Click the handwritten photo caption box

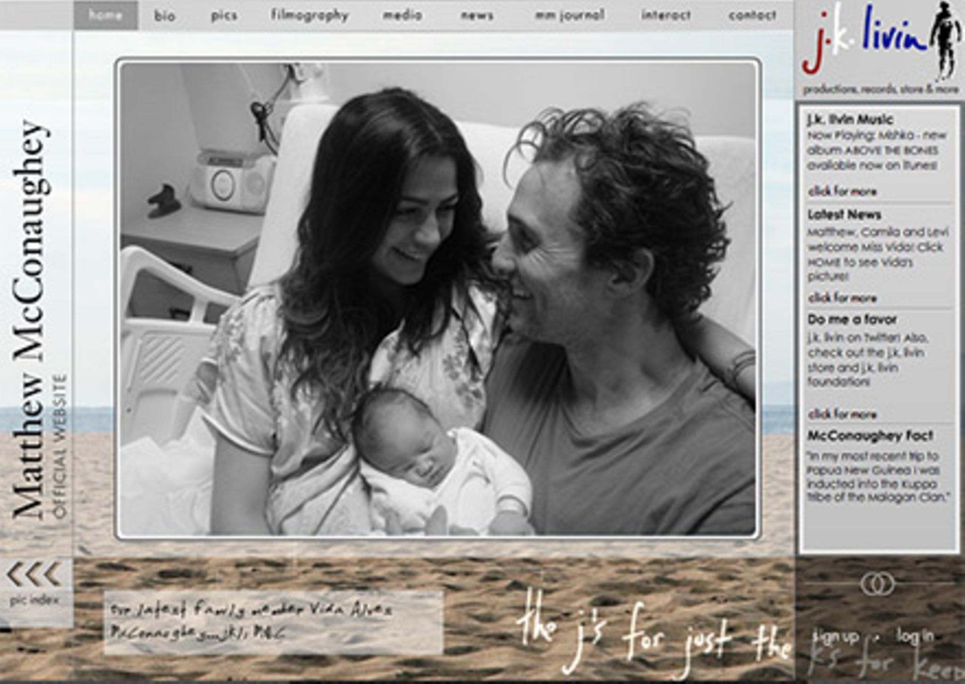pos(273,623)
